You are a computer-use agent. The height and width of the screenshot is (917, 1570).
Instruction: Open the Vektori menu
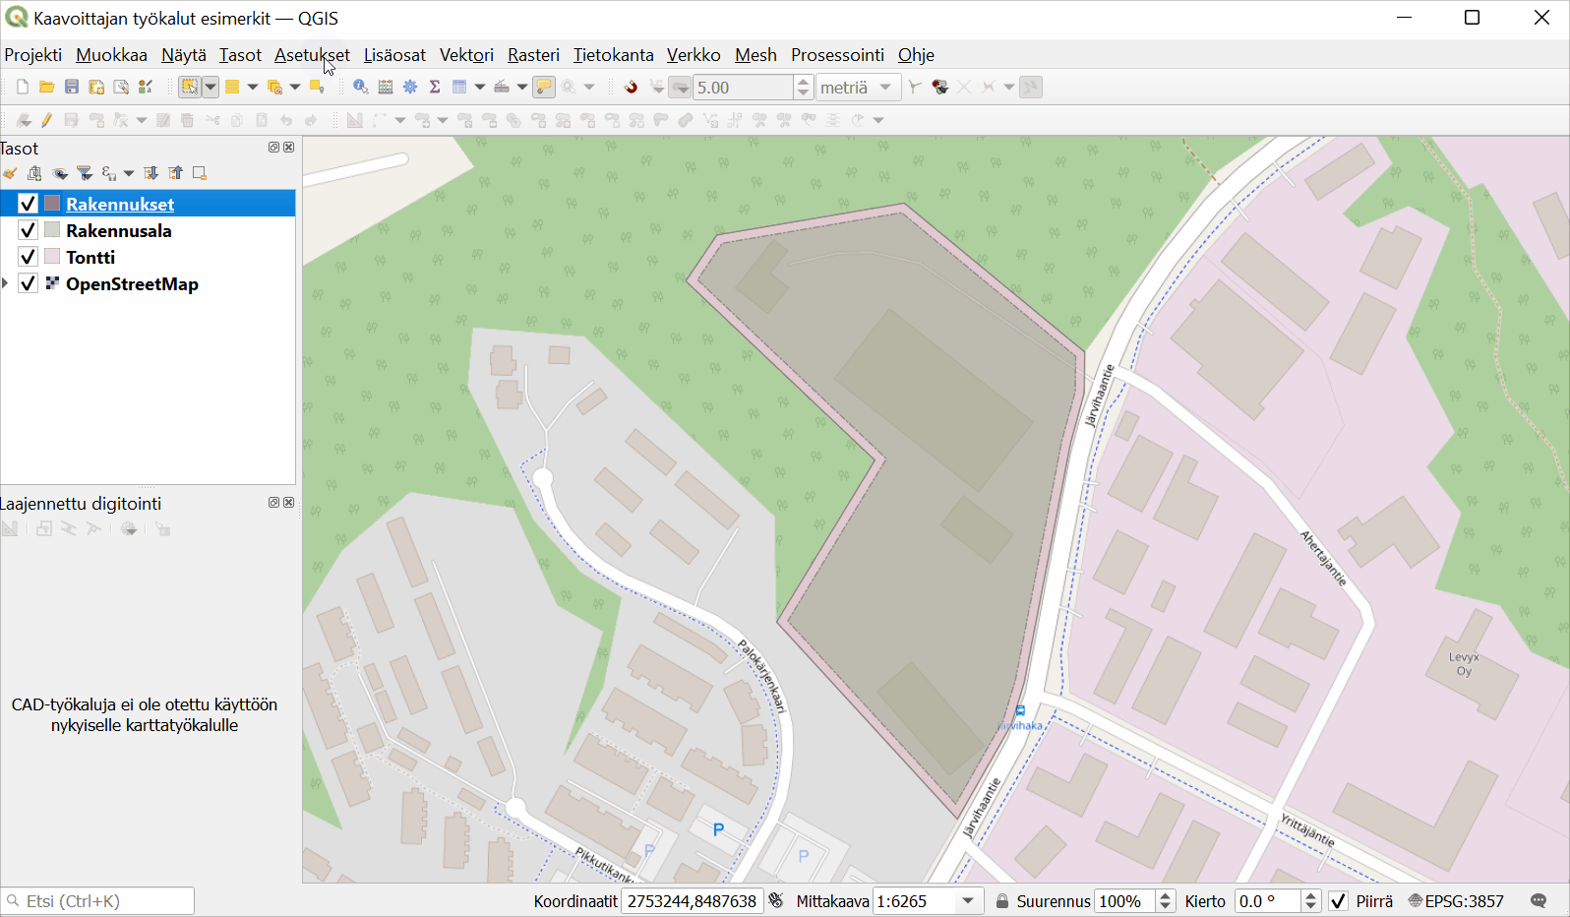[466, 55]
